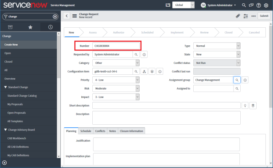The image size is (273, 168).
Task: Click into the Justification text area
Action: click(x=166, y=144)
